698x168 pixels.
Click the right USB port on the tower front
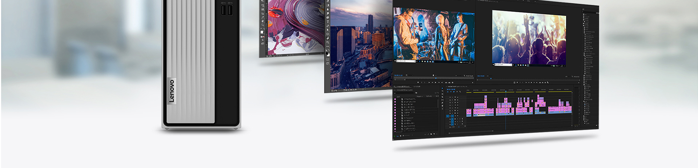tap(230, 10)
